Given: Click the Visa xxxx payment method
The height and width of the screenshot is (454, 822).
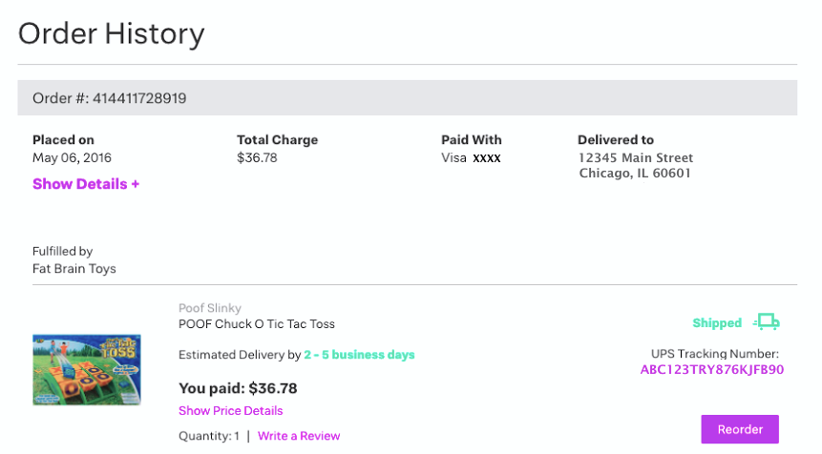Looking at the screenshot, I should pyautogui.click(x=471, y=157).
